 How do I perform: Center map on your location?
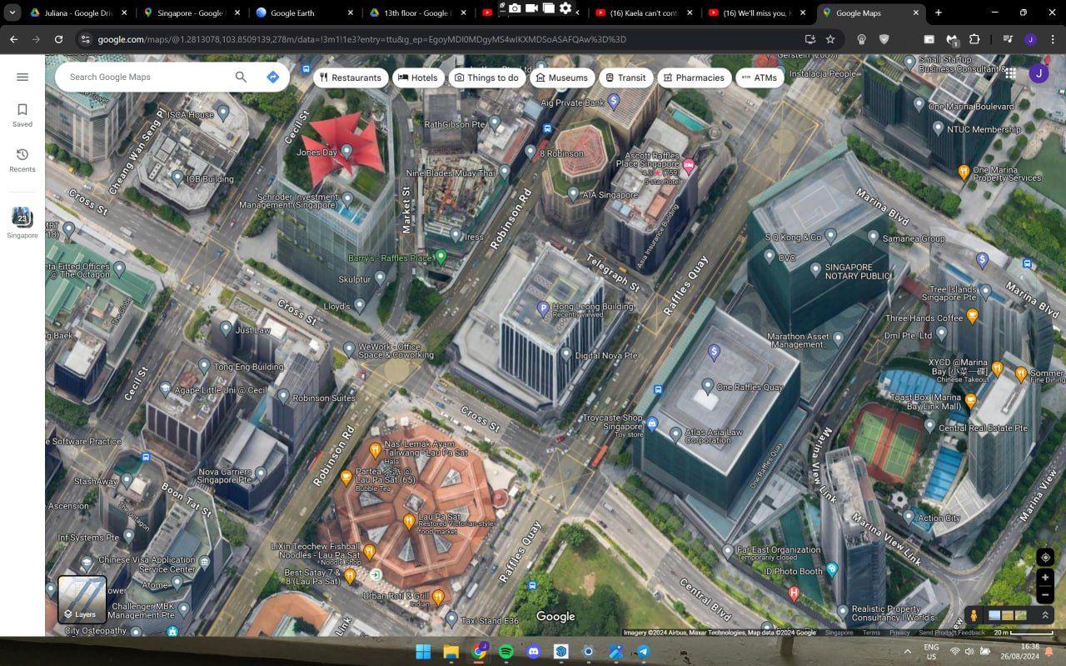coord(1045,557)
